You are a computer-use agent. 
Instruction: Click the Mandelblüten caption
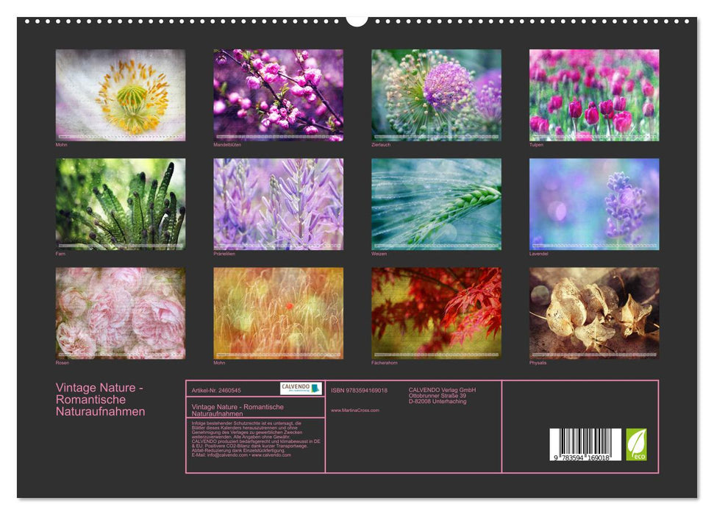coord(227,144)
